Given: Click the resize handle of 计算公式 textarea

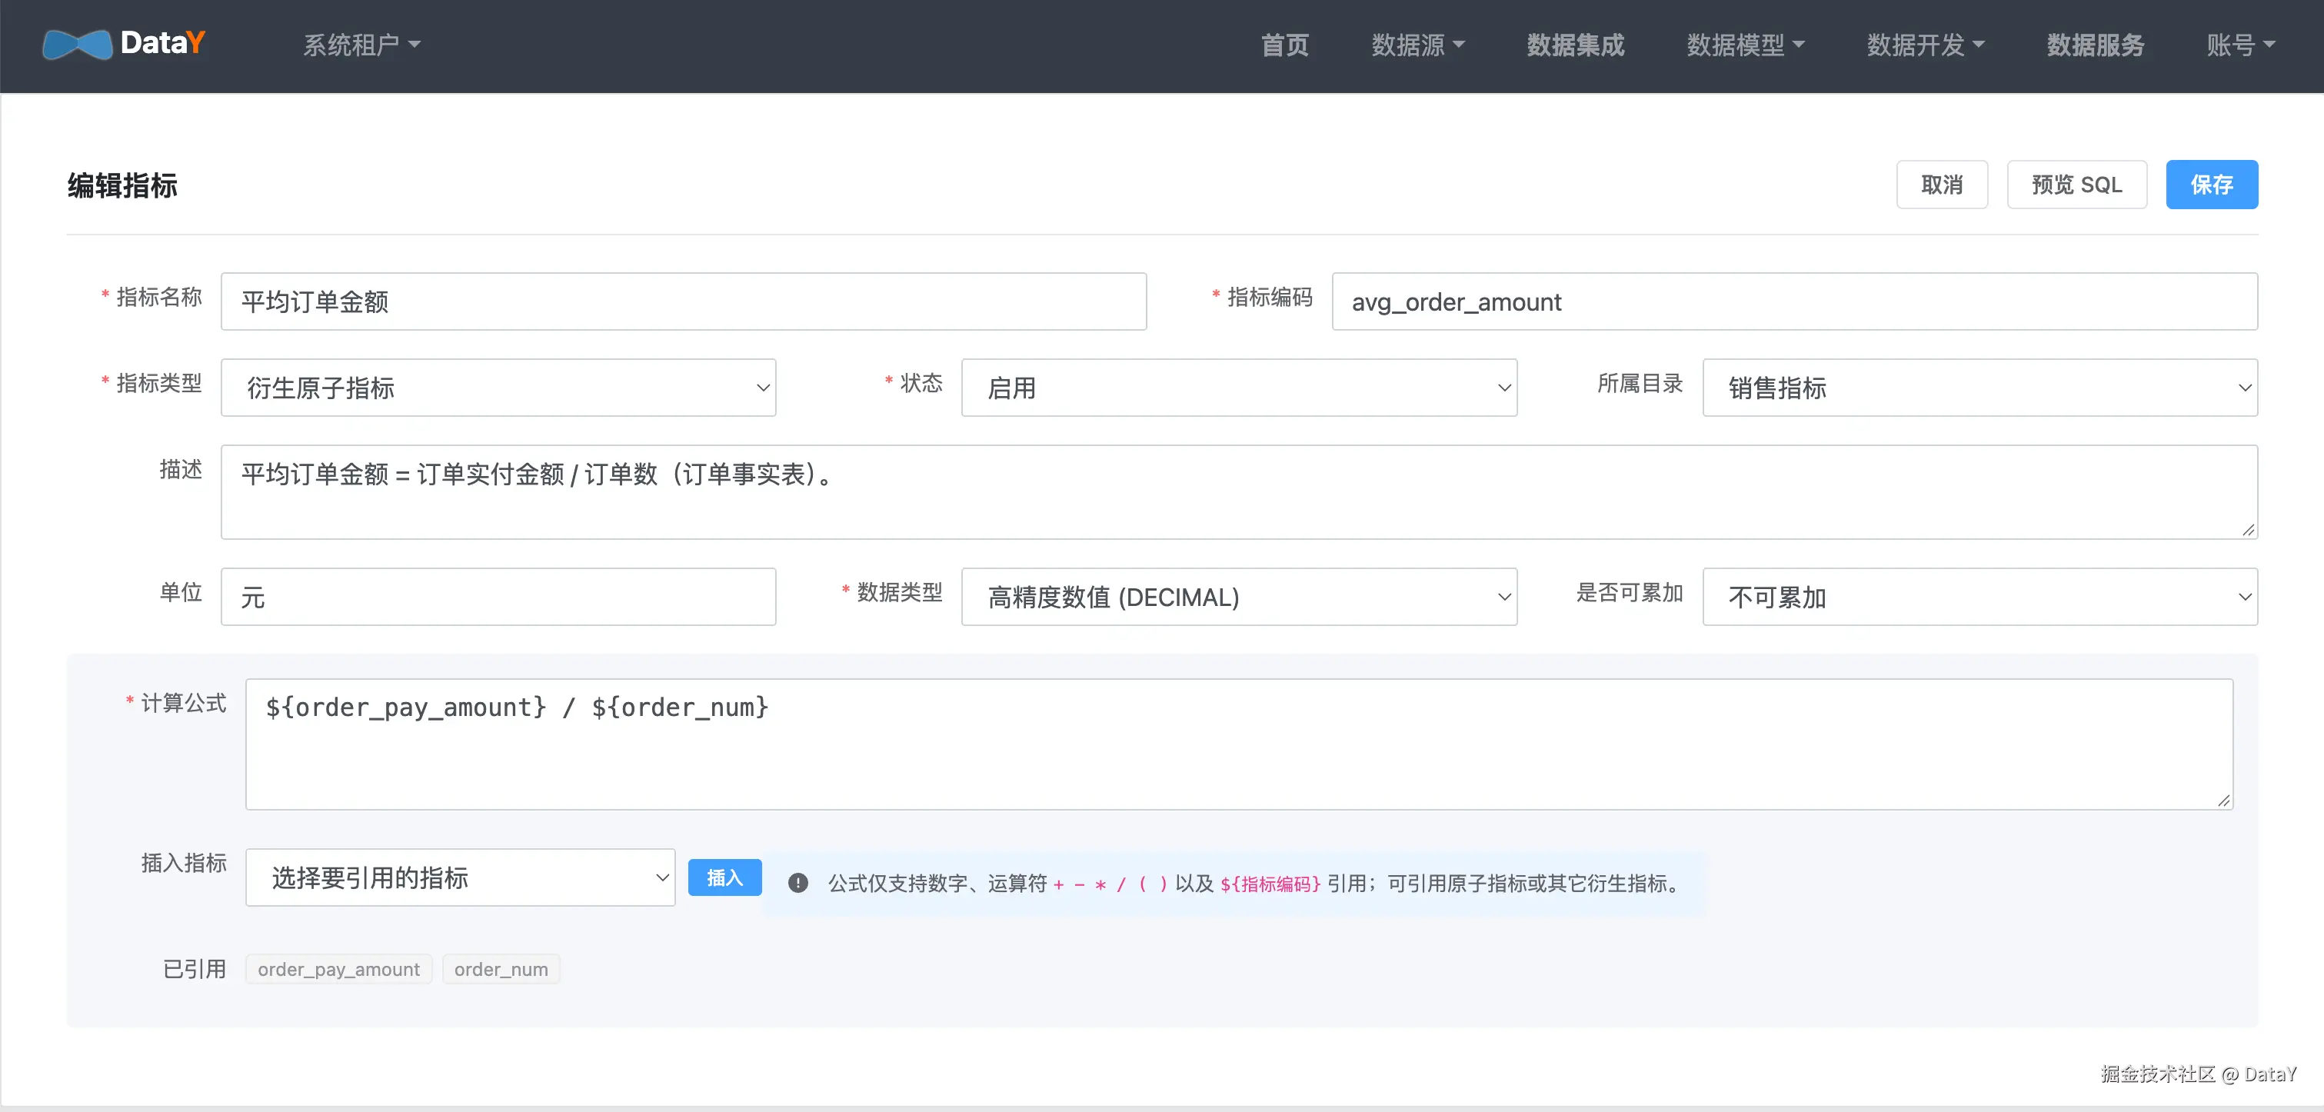Looking at the screenshot, I should [2224, 801].
